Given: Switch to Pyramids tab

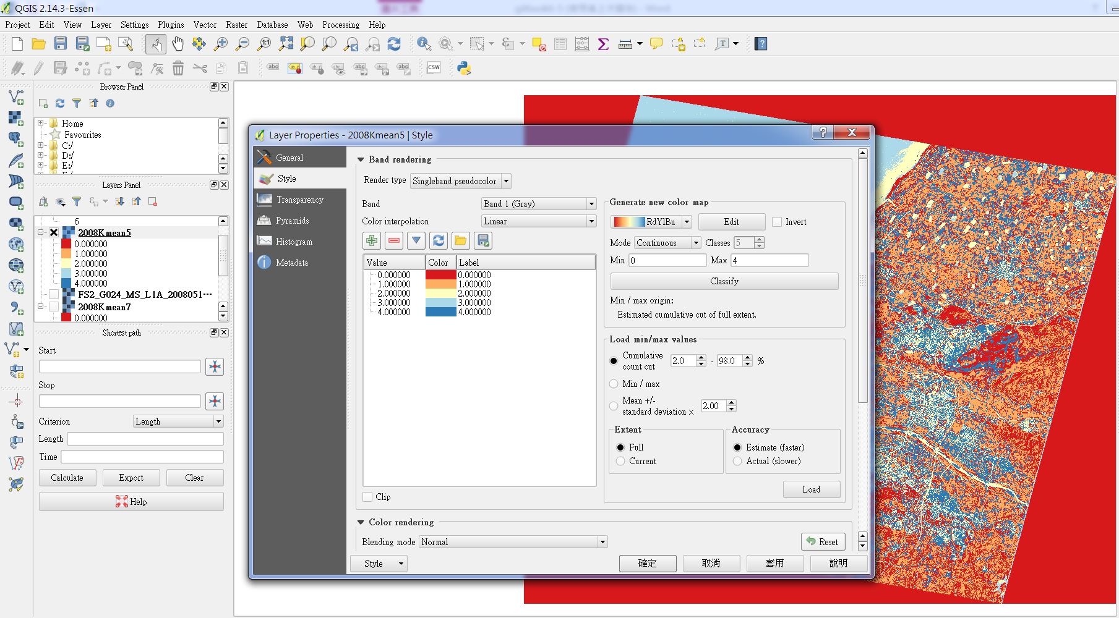Looking at the screenshot, I should click(x=300, y=221).
